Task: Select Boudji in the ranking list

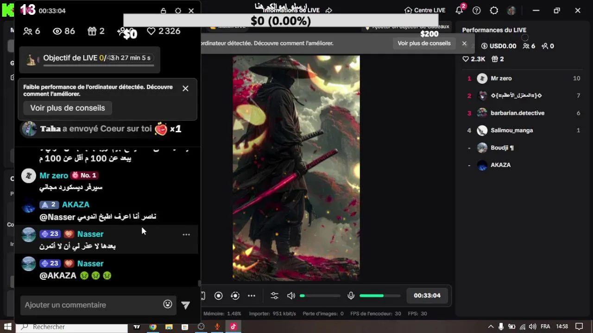Action: pyautogui.click(x=524, y=148)
